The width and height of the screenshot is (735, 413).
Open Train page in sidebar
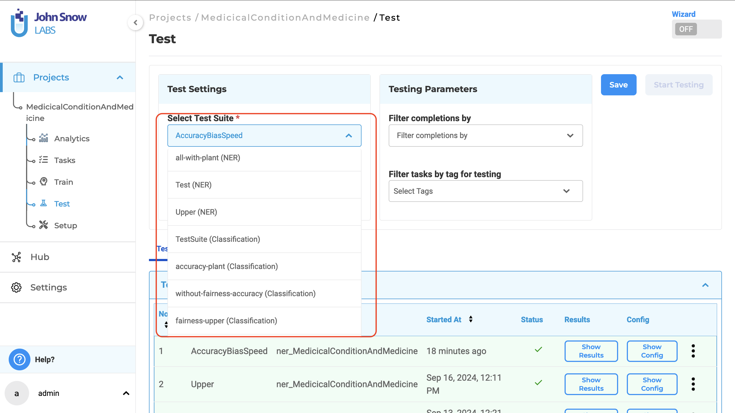(x=64, y=182)
